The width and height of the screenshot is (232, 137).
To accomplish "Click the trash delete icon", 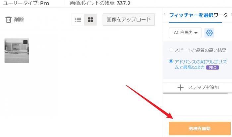I will click(8, 20).
